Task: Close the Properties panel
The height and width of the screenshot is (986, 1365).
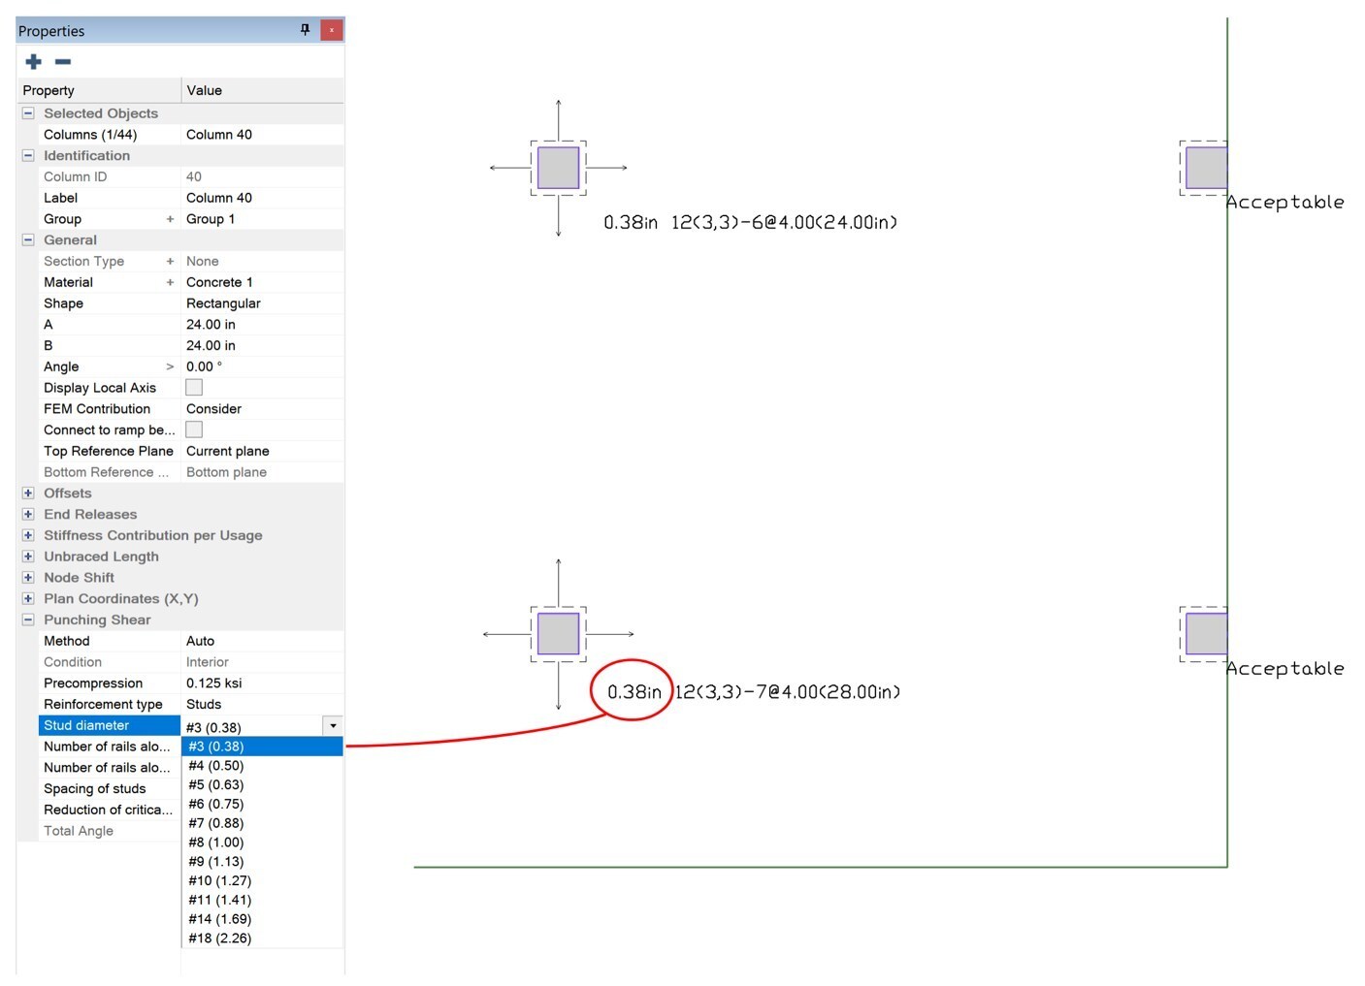Action: click(x=331, y=30)
